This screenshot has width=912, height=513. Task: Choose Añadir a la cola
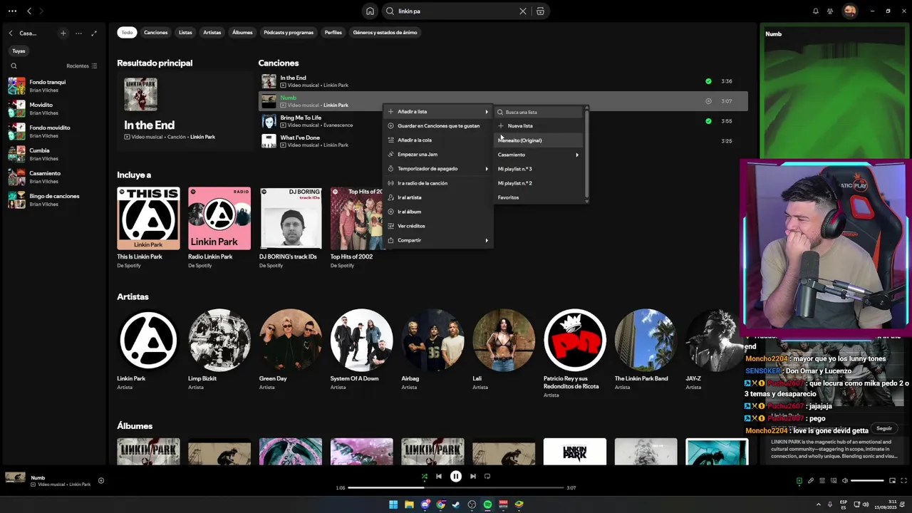[438, 140]
